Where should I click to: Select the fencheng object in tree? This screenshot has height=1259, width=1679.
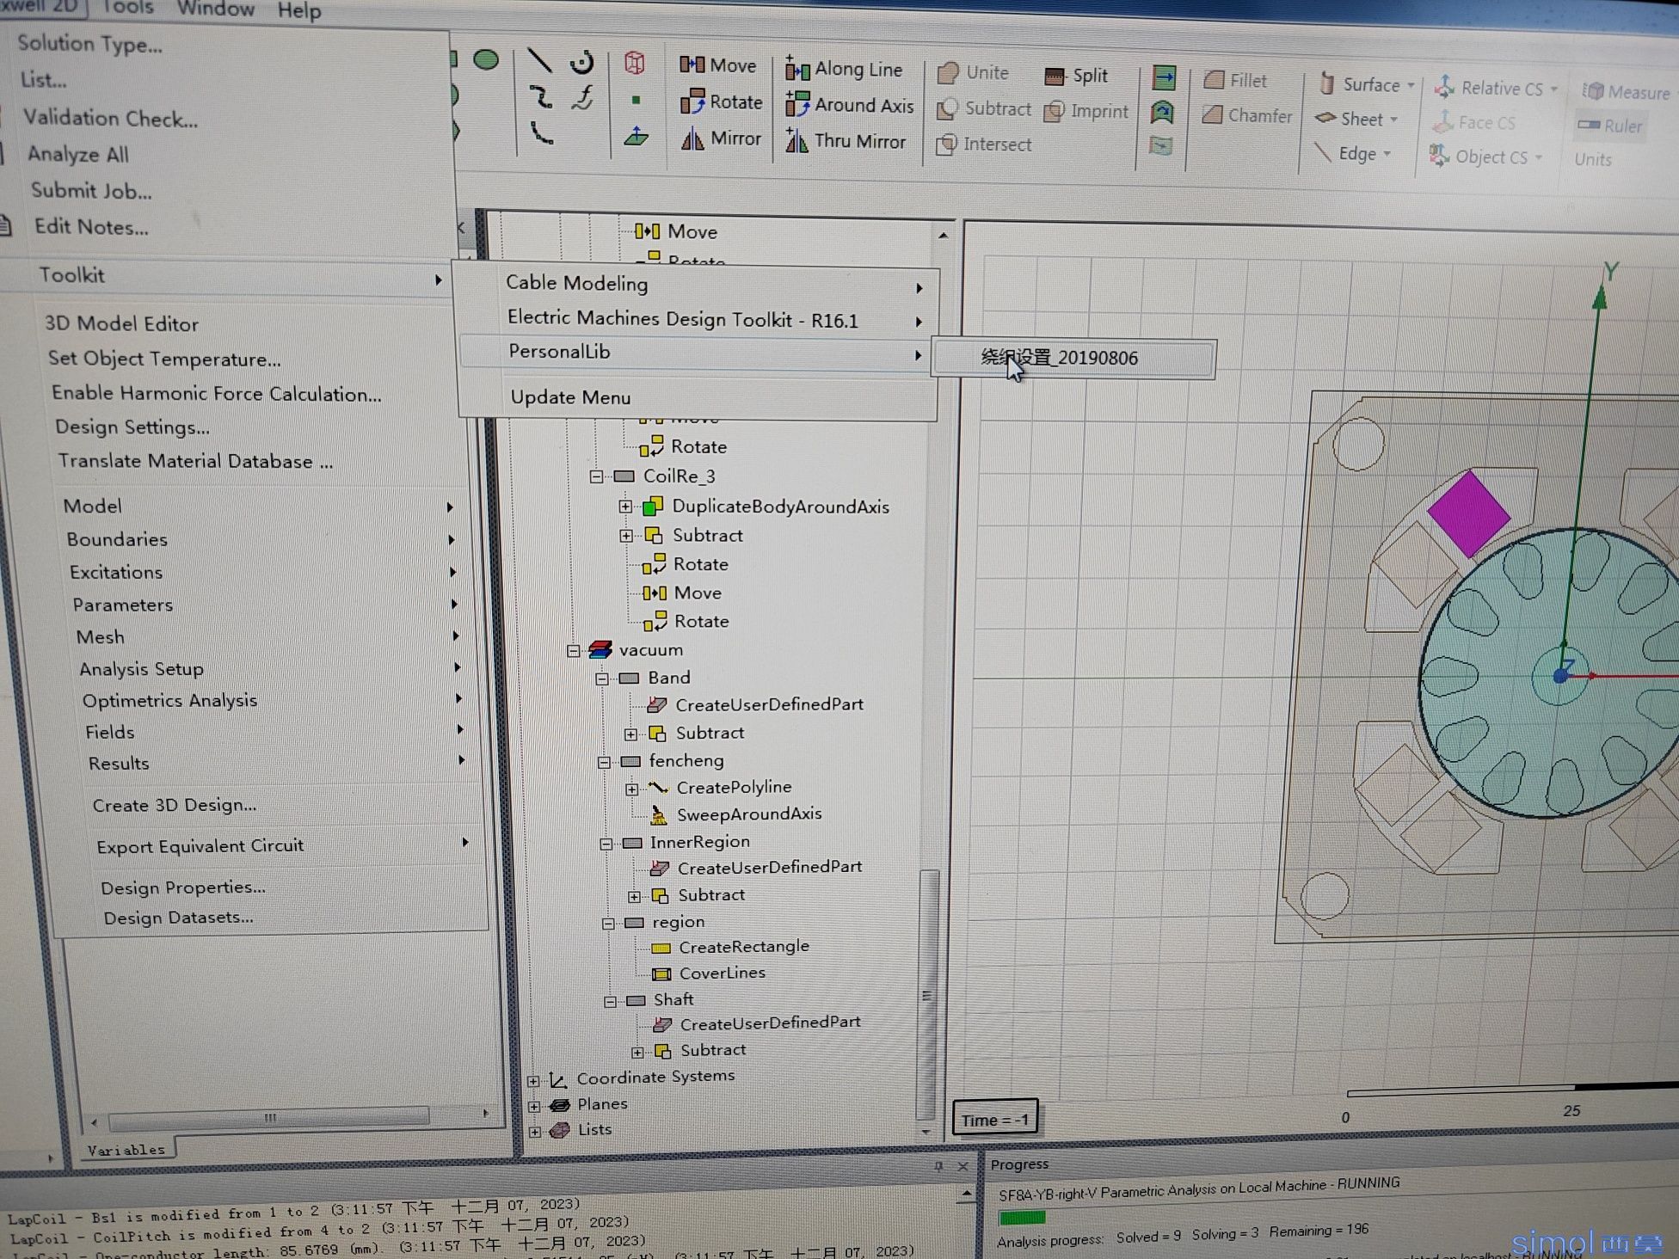(x=686, y=760)
